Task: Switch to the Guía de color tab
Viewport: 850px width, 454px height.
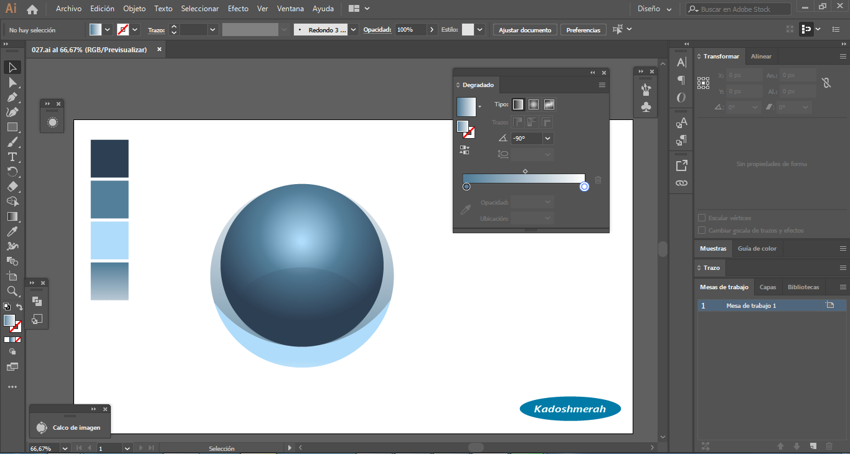Action: [x=757, y=248]
